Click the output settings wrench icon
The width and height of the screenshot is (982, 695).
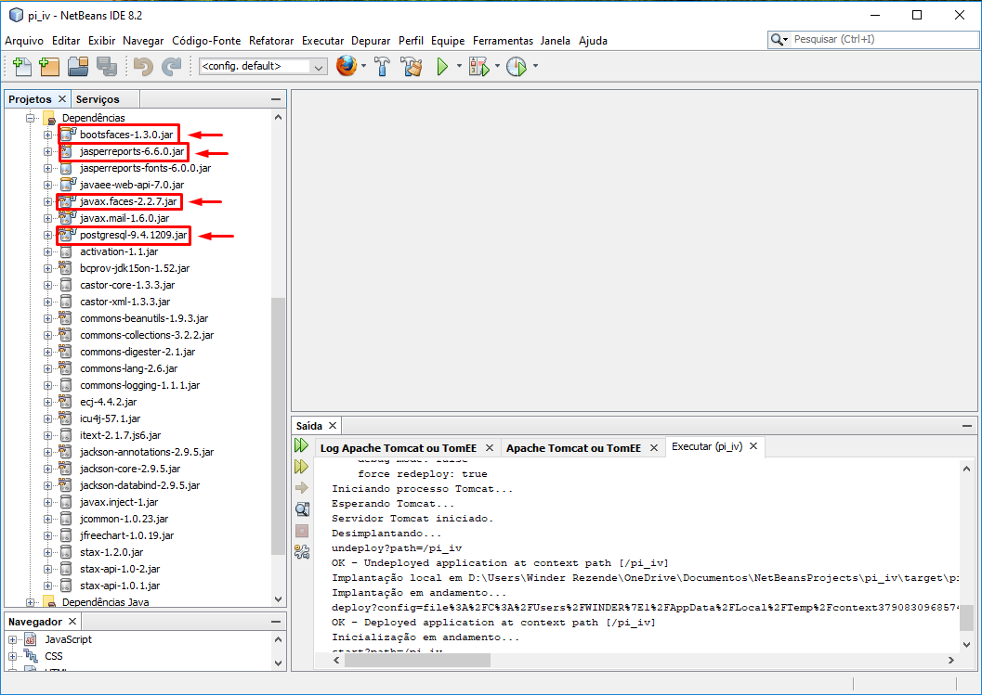[x=302, y=552]
